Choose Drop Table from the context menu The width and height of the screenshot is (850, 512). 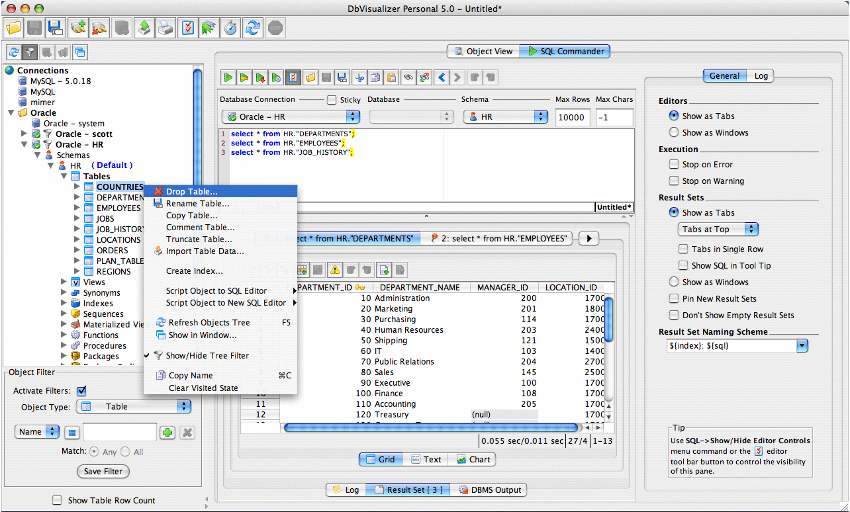coord(191,192)
